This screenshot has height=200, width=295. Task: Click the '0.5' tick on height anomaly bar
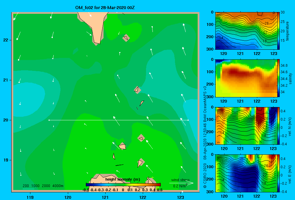(160, 190)
